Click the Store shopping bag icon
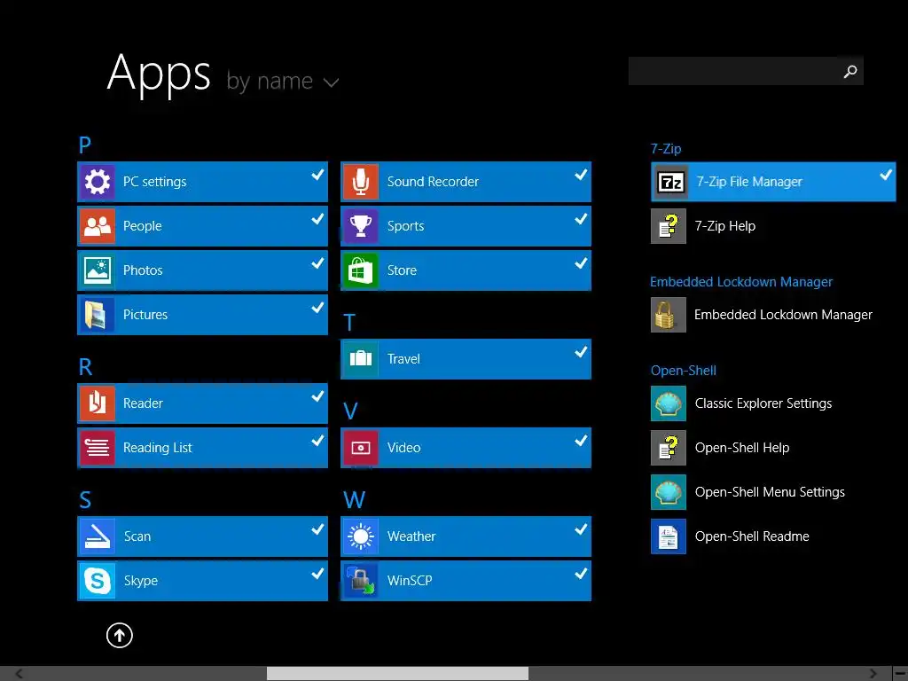Image resolution: width=908 pixels, height=681 pixels. point(361,270)
